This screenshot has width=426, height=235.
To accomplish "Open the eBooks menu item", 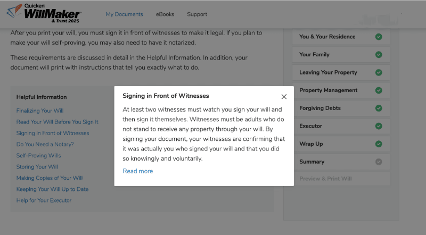I will coord(165,14).
